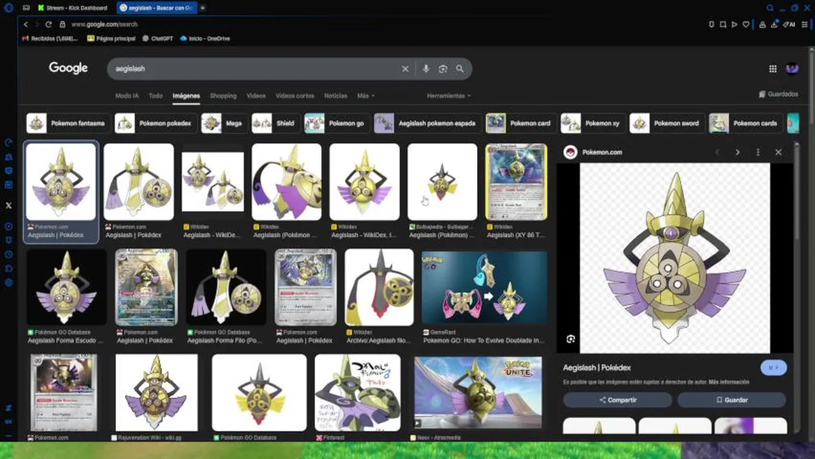Open the tab islands workspace icon
The height and width of the screenshot is (459, 815).
pos(26,8)
